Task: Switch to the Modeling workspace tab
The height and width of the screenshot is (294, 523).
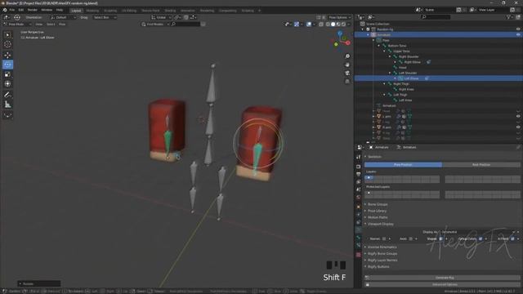Action: (x=92, y=11)
